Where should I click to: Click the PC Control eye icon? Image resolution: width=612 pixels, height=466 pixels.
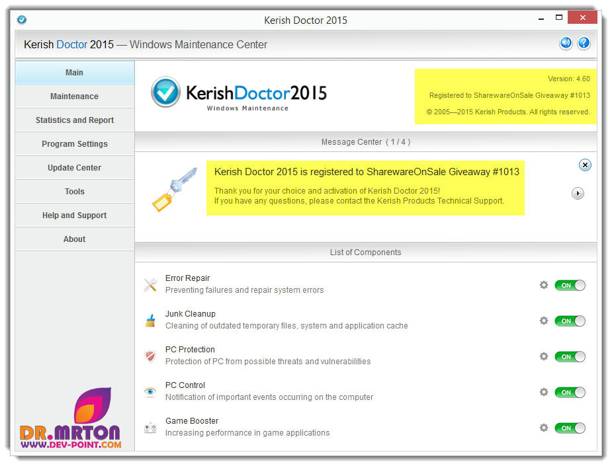click(x=150, y=391)
